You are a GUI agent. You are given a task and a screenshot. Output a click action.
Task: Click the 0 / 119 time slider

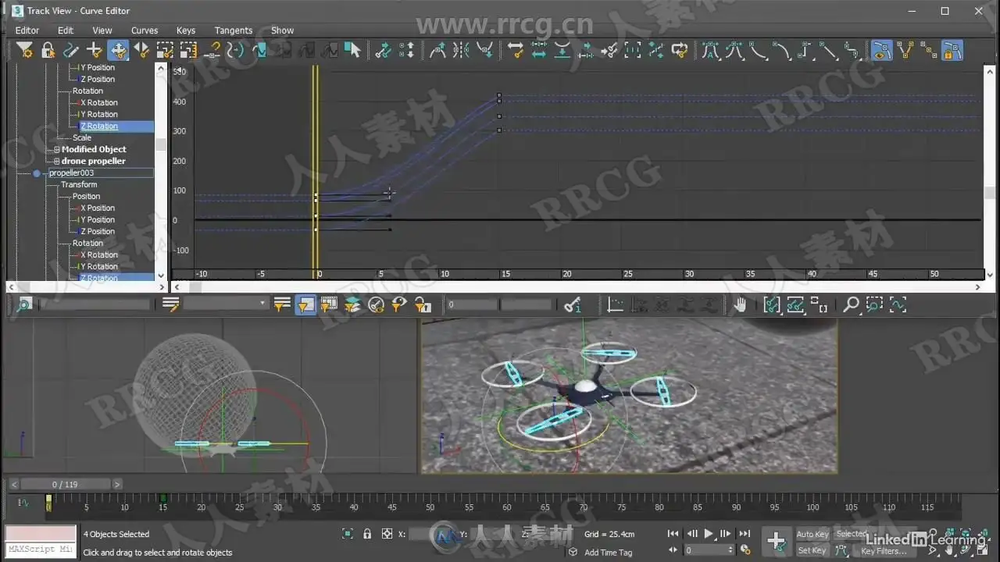coord(66,485)
